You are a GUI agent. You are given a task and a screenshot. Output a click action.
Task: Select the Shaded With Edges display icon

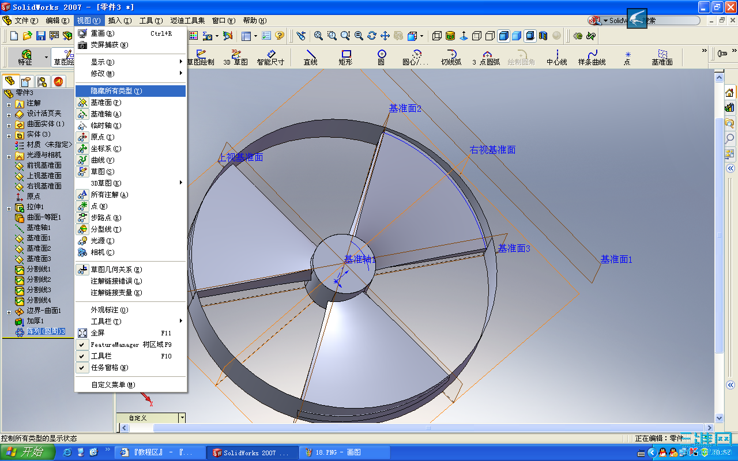504,36
